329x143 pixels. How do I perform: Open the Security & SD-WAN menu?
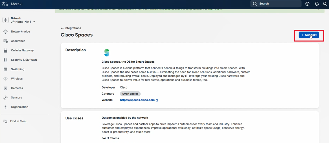(24, 60)
